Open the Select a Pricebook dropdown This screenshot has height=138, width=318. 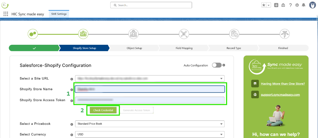click(150, 124)
